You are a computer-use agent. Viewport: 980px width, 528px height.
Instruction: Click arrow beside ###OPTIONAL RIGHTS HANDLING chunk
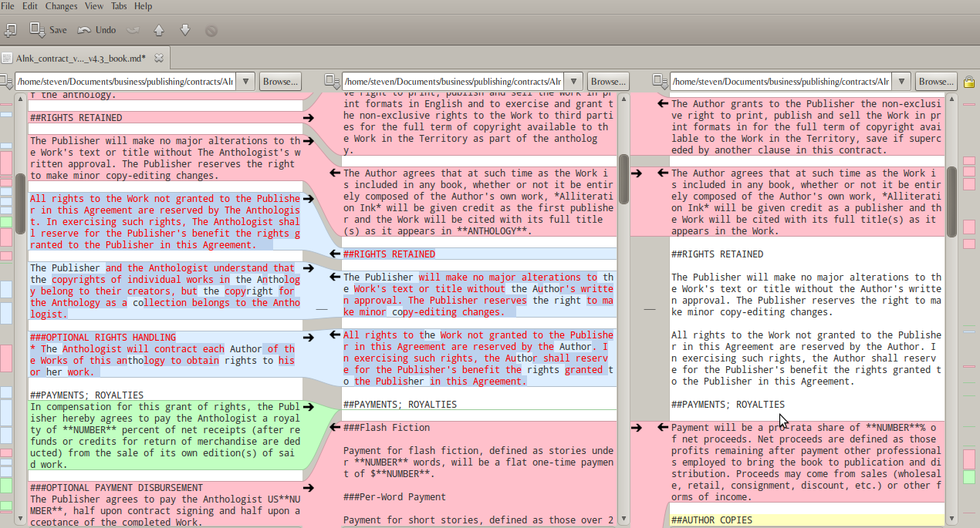click(x=309, y=338)
